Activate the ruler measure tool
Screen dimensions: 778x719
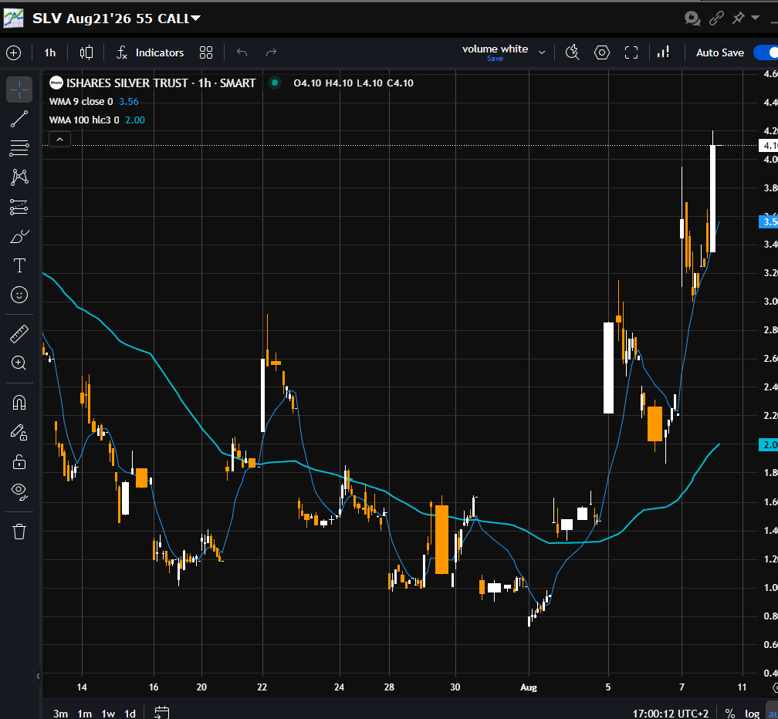tap(19, 334)
